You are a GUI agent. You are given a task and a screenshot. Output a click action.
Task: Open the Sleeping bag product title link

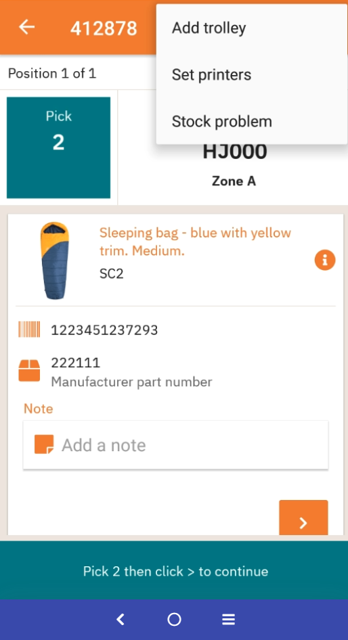tap(195, 242)
